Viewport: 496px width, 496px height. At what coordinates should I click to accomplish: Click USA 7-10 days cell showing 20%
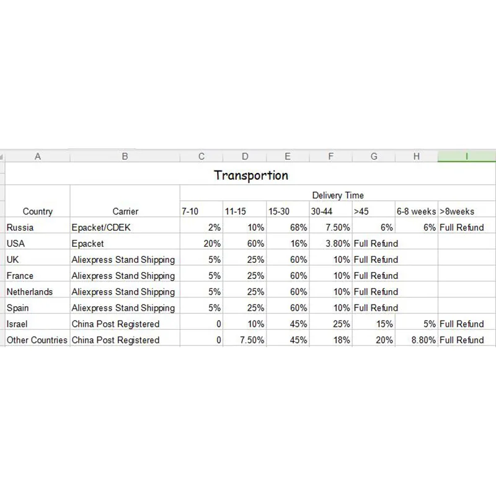[201, 244]
